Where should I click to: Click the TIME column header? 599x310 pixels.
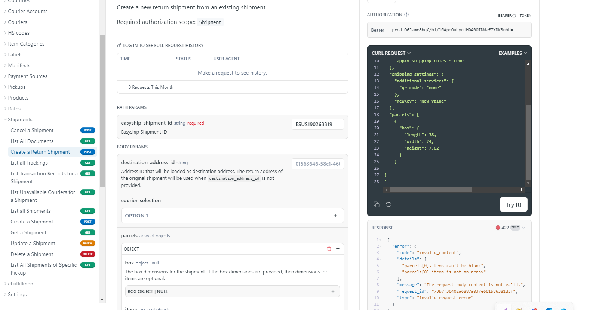tap(125, 59)
